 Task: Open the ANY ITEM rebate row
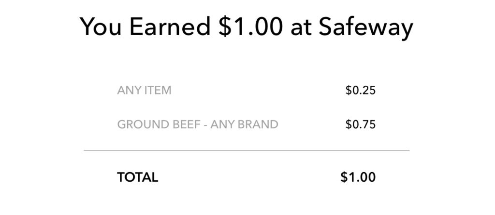(247, 90)
